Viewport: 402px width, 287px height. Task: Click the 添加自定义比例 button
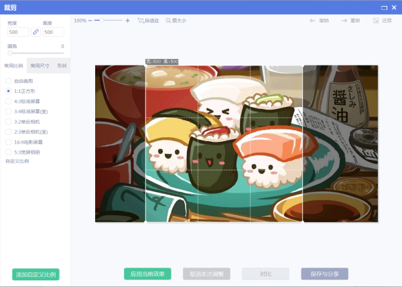36,274
